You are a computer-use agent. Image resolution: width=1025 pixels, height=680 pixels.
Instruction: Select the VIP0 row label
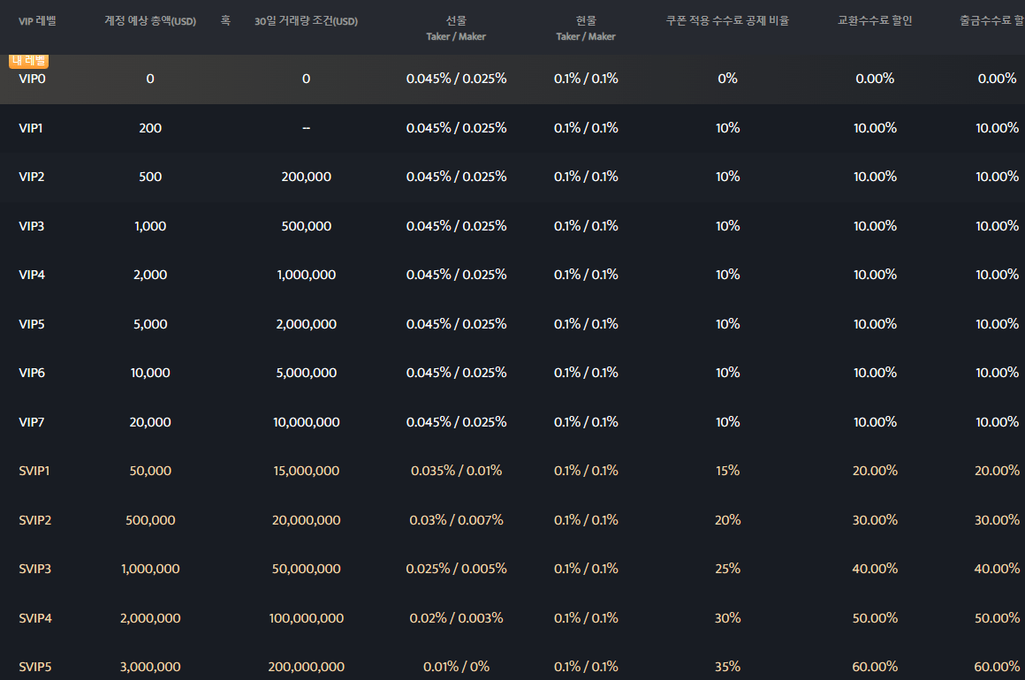tap(31, 79)
